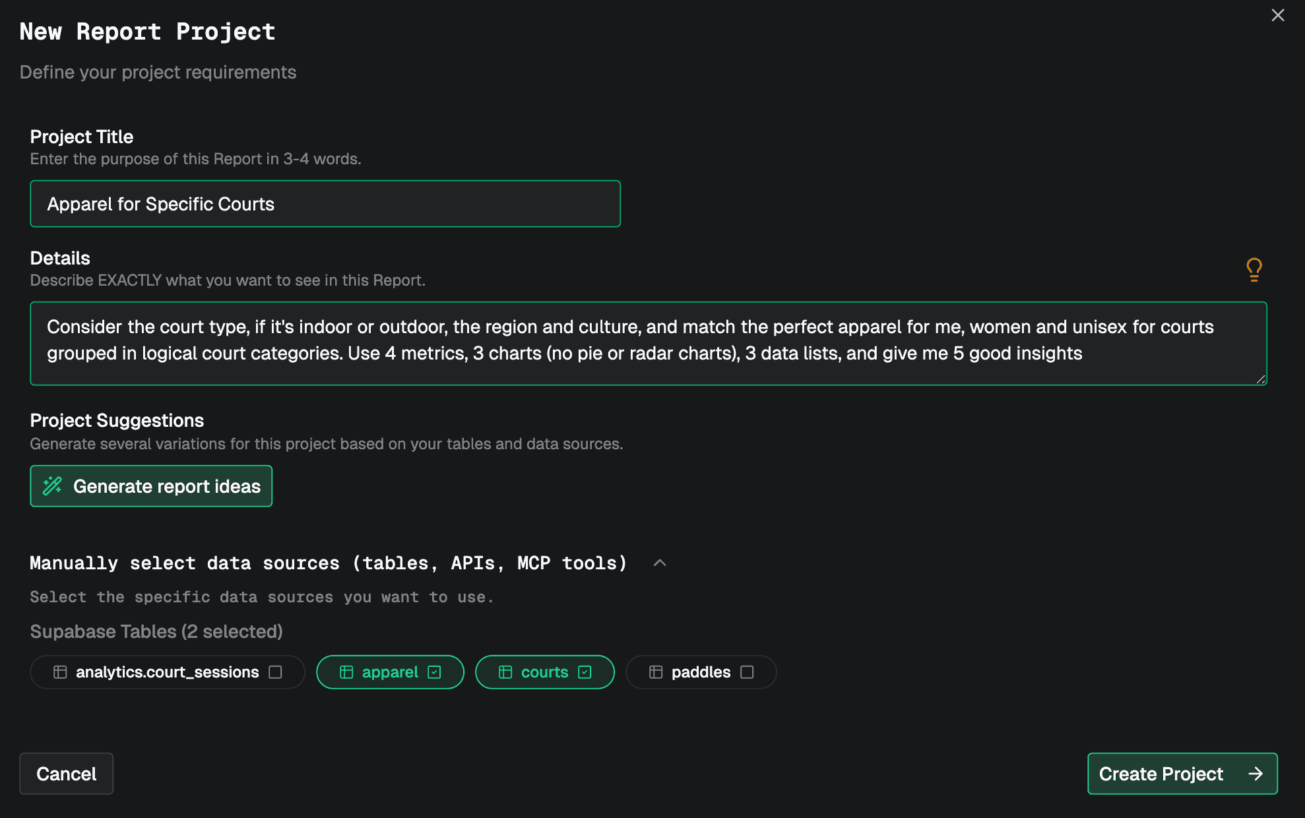Click the arrow icon on Create Project
Image resolution: width=1305 pixels, height=818 pixels.
pos(1256,774)
